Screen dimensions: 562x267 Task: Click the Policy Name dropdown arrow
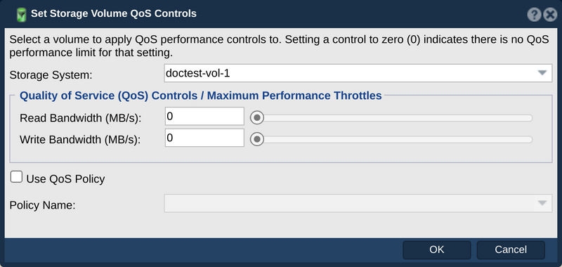[542, 203]
